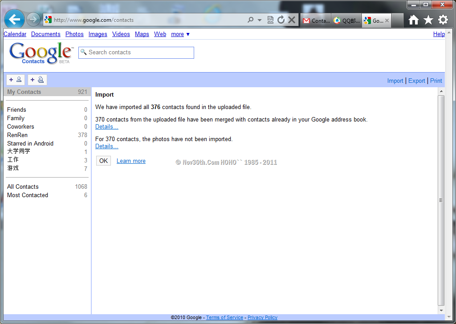
Task: Open the browser Home icon
Action: 414,20
